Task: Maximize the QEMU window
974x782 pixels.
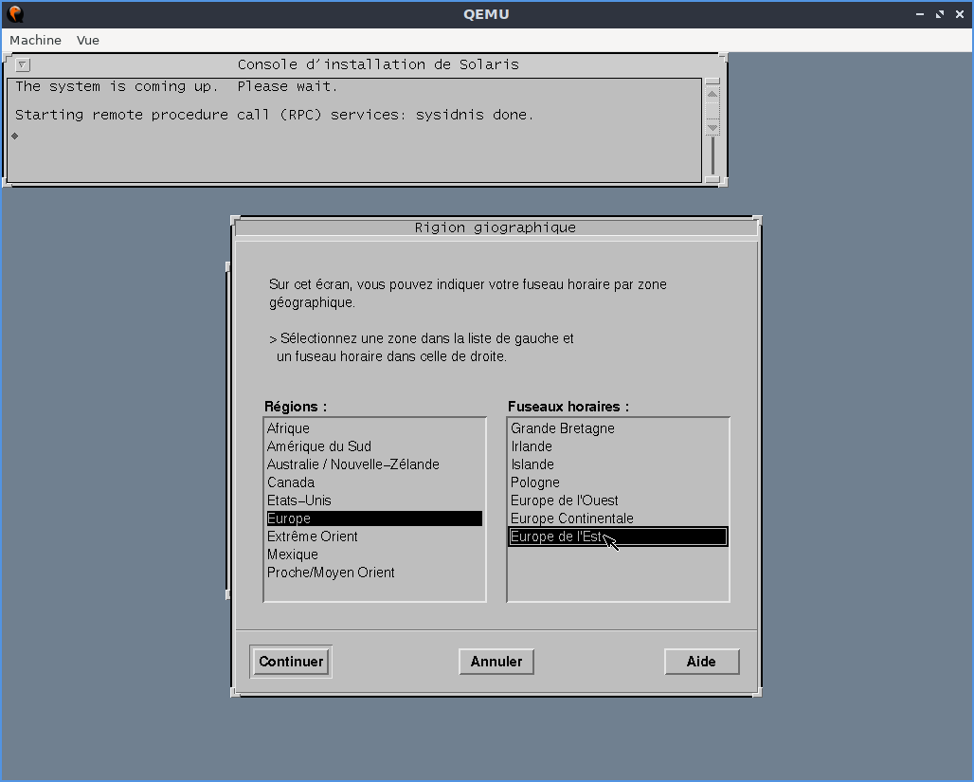Action: pos(940,14)
